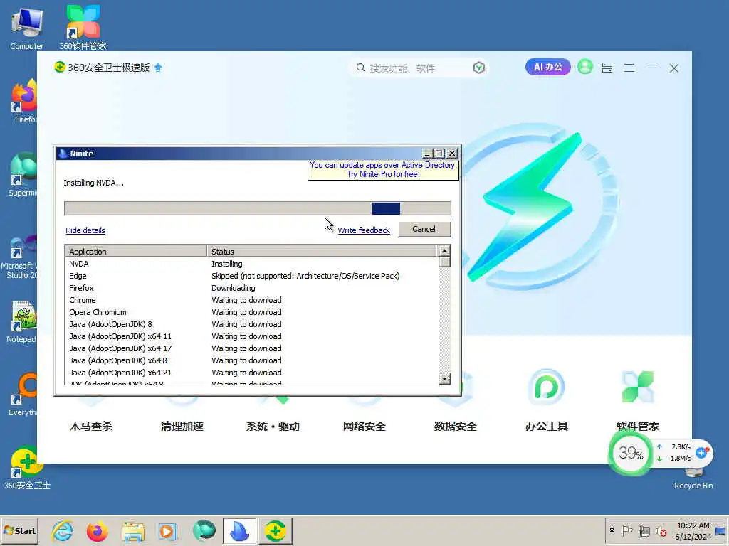Click the Ninite list scroll up arrow
Viewport: 729px width, 546px height.
tap(444, 251)
